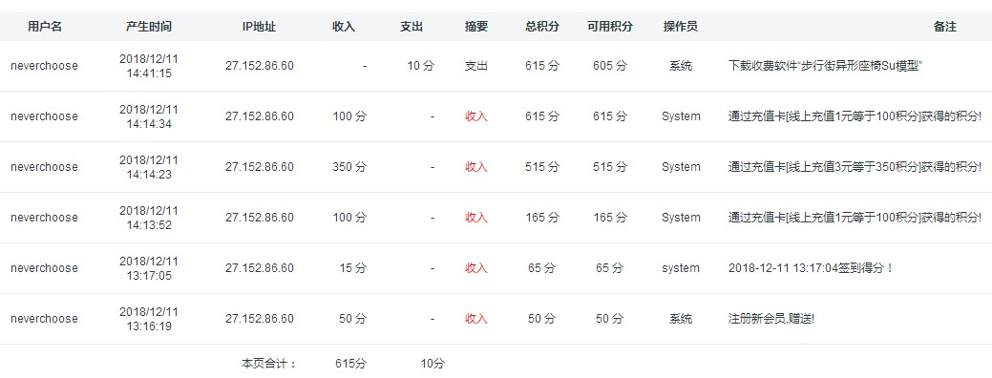The width and height of the screenshot is (992, 378).
Task: Click the 用户名 column header
Action: click(x=44, y=27)
